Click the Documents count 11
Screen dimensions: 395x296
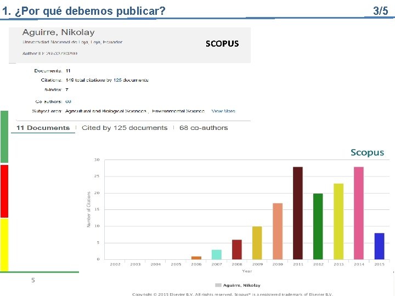[68, 71]
